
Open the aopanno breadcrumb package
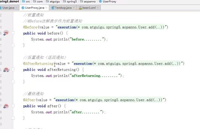pos(88,2)
